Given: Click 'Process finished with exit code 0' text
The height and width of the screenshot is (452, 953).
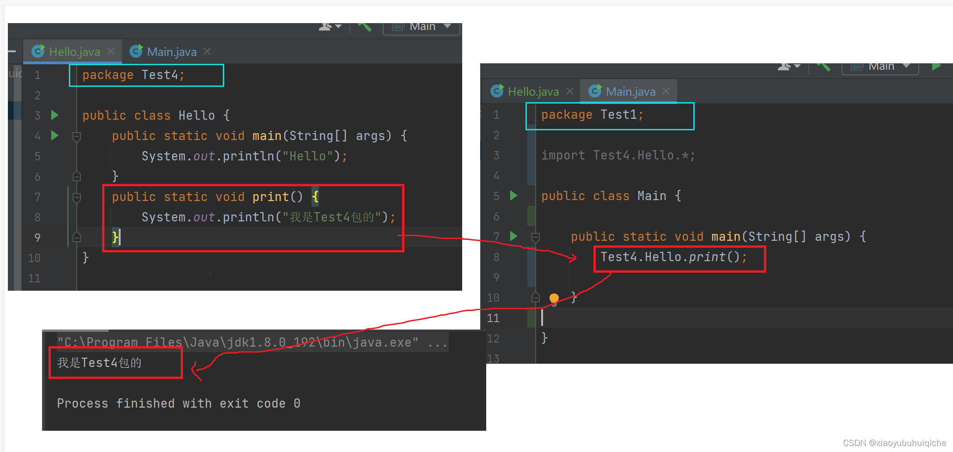Looking at the screenshot, I should click(x=179, y=403).
